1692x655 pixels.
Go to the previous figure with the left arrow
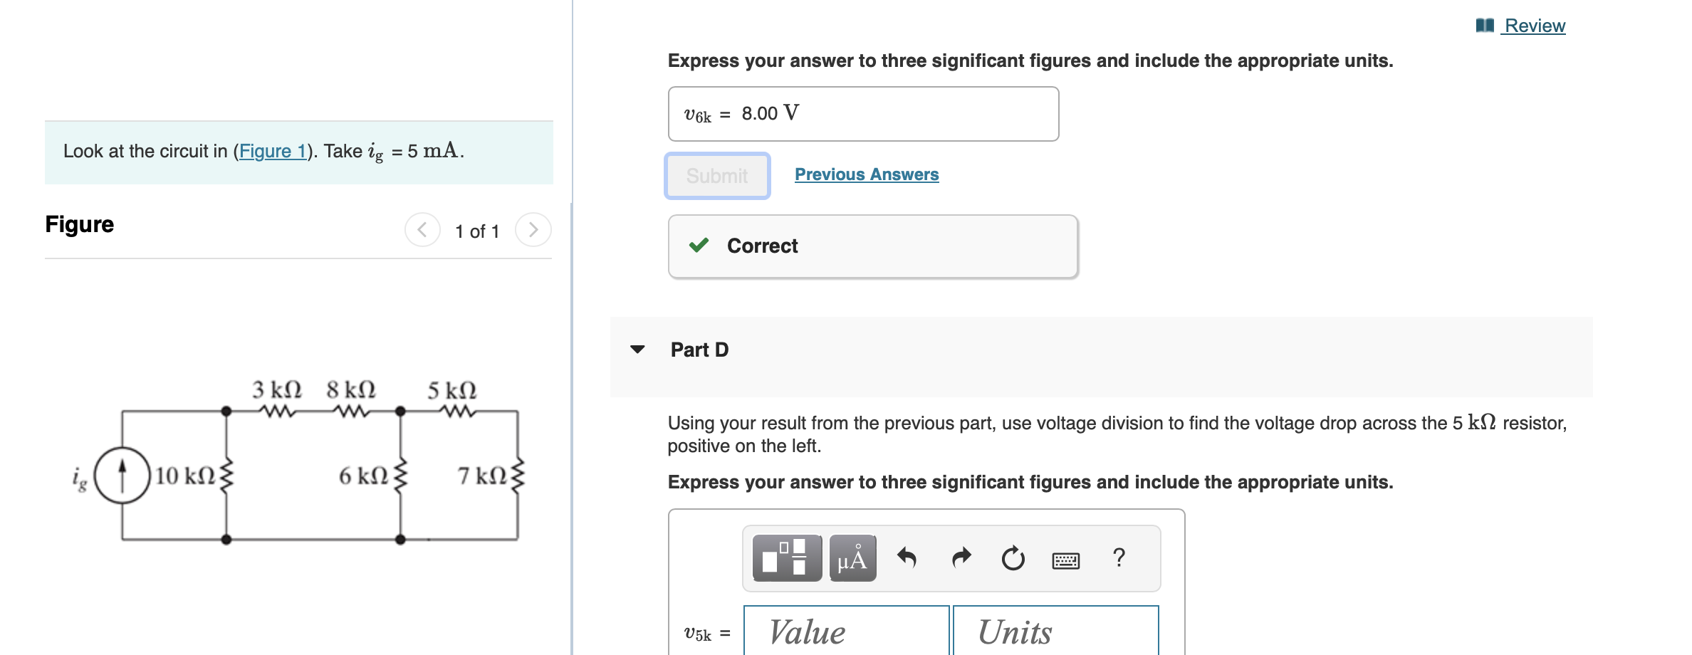pos(422,229)
